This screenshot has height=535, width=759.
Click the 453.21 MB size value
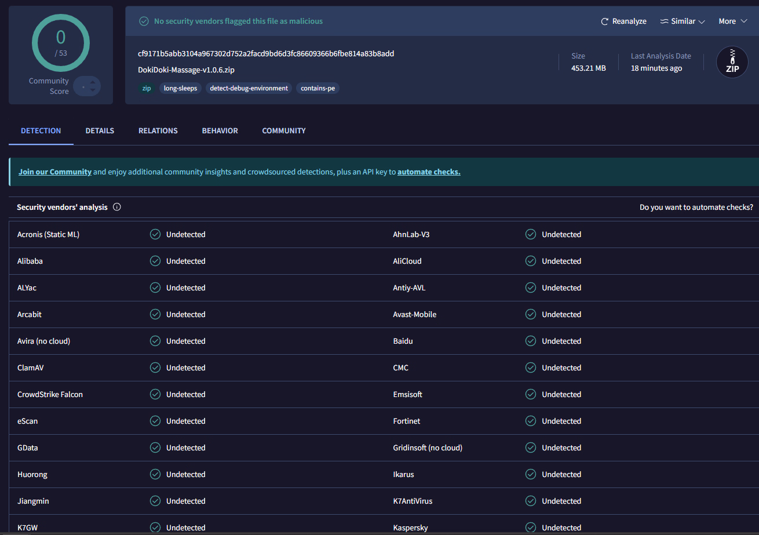[589, 68]
